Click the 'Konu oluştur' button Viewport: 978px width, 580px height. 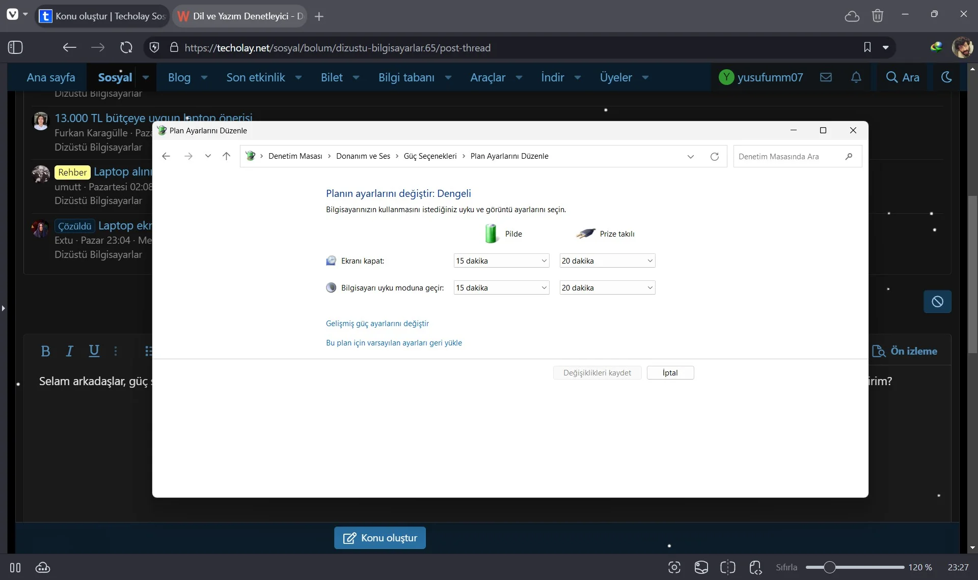click(x=380, y=538)
